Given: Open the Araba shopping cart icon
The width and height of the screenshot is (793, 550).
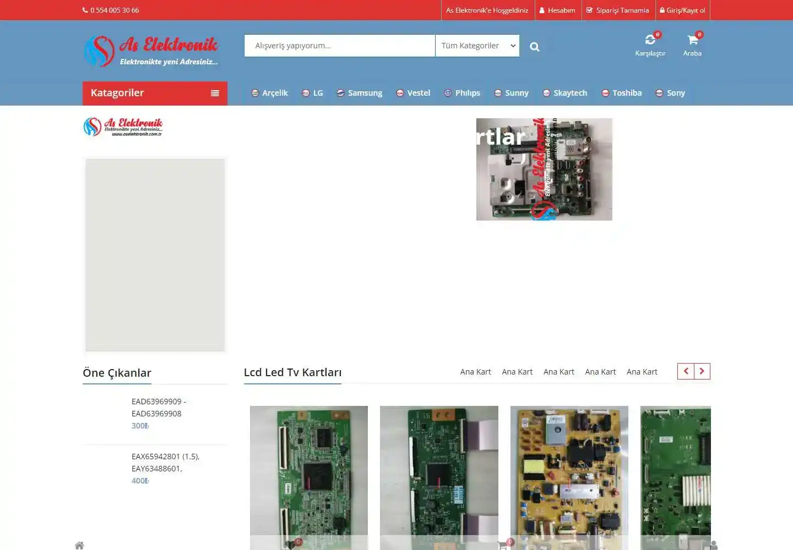Looking at the screenshot, I should pyautogui.click(x=692, y=45).
